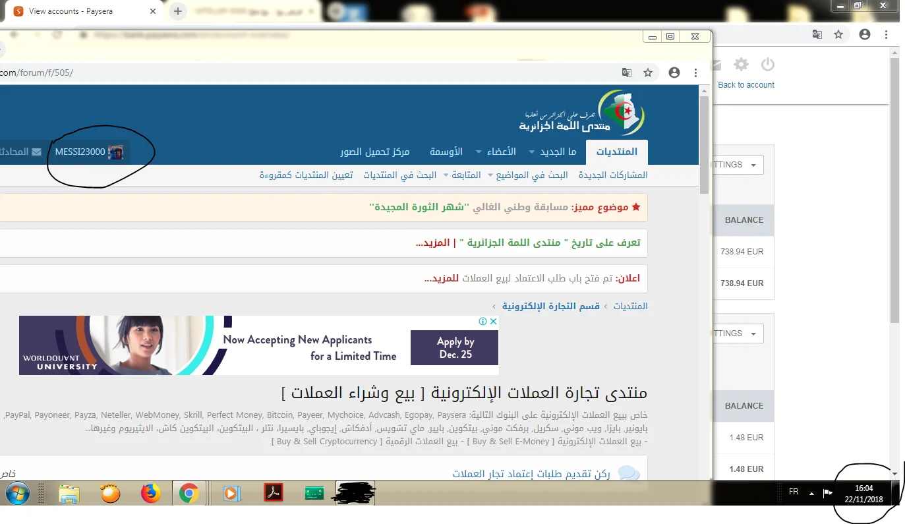Open Windows Media Player taskbar icon
905x524 pixels.
pyautogui.click(x=231, y=493)
